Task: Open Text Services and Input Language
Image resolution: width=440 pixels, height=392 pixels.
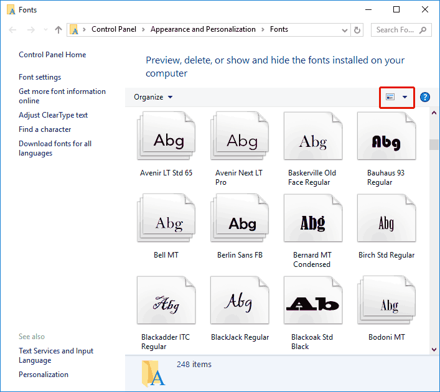Action: pos(56,355)
